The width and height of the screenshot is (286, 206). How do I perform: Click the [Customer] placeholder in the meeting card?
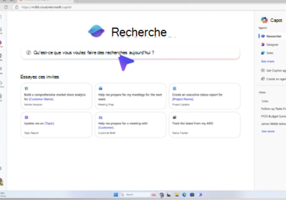click(106, 128)
